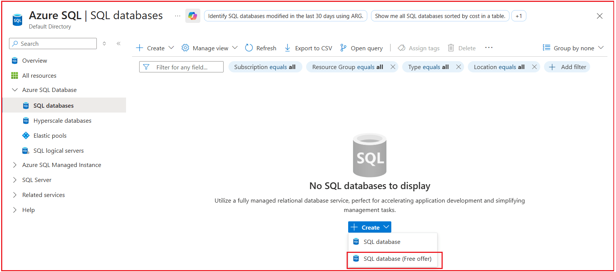Click the Manage view gear icon
Screen dimensions: 616x272
tap(185, 48)
